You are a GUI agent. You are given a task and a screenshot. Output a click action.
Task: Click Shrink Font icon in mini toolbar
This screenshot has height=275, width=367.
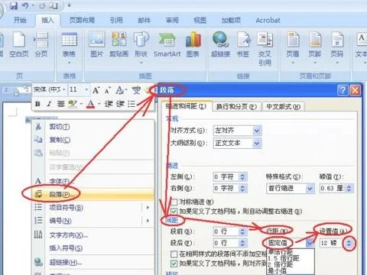pyautogui.click(x=108, y=90)
